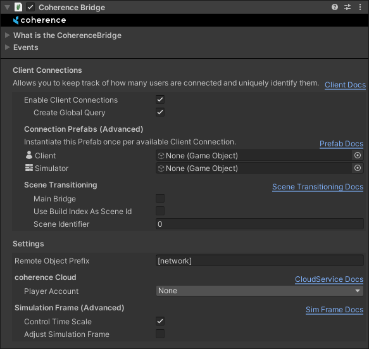Collapse the Coherence Bridge component foldout
369x349 pixels.
pos(7,8)
